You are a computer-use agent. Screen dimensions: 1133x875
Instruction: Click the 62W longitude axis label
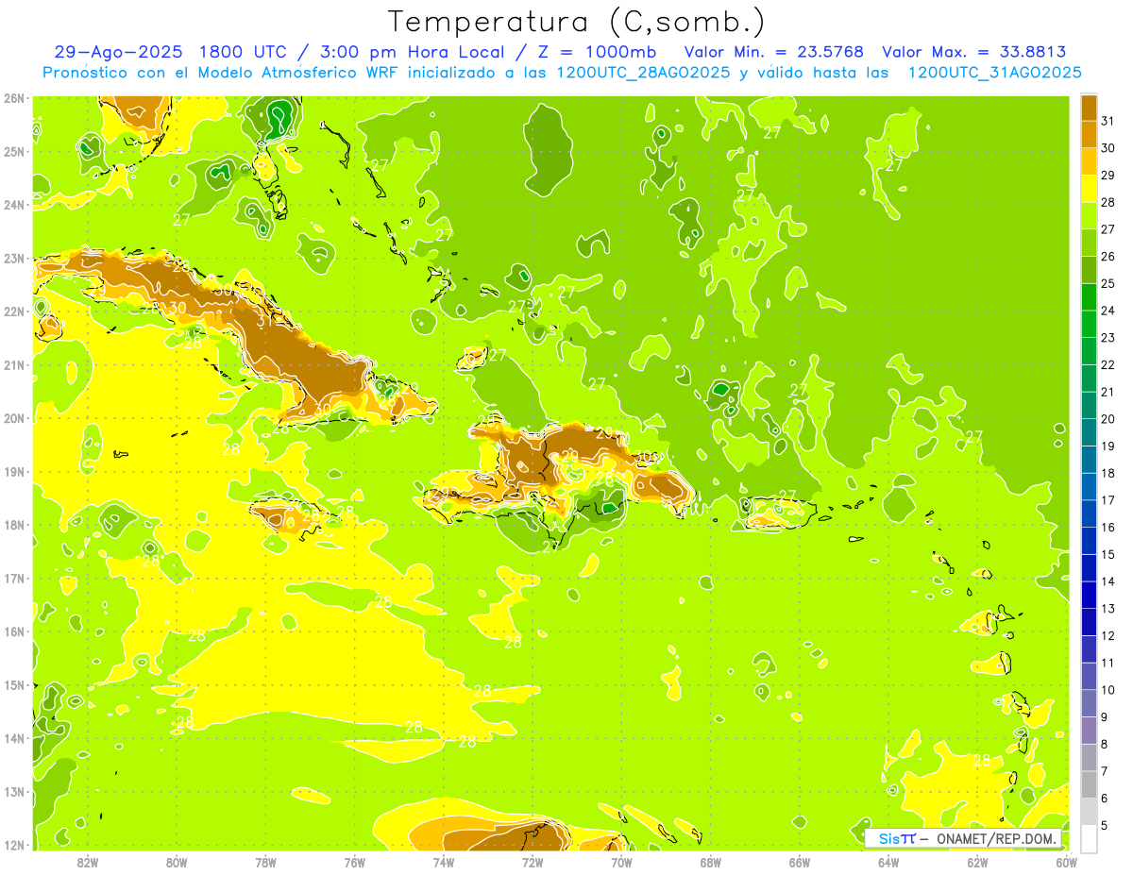[x=977, y=862]
